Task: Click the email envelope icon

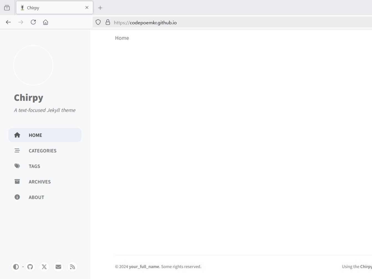Action: tap(58, 267)
